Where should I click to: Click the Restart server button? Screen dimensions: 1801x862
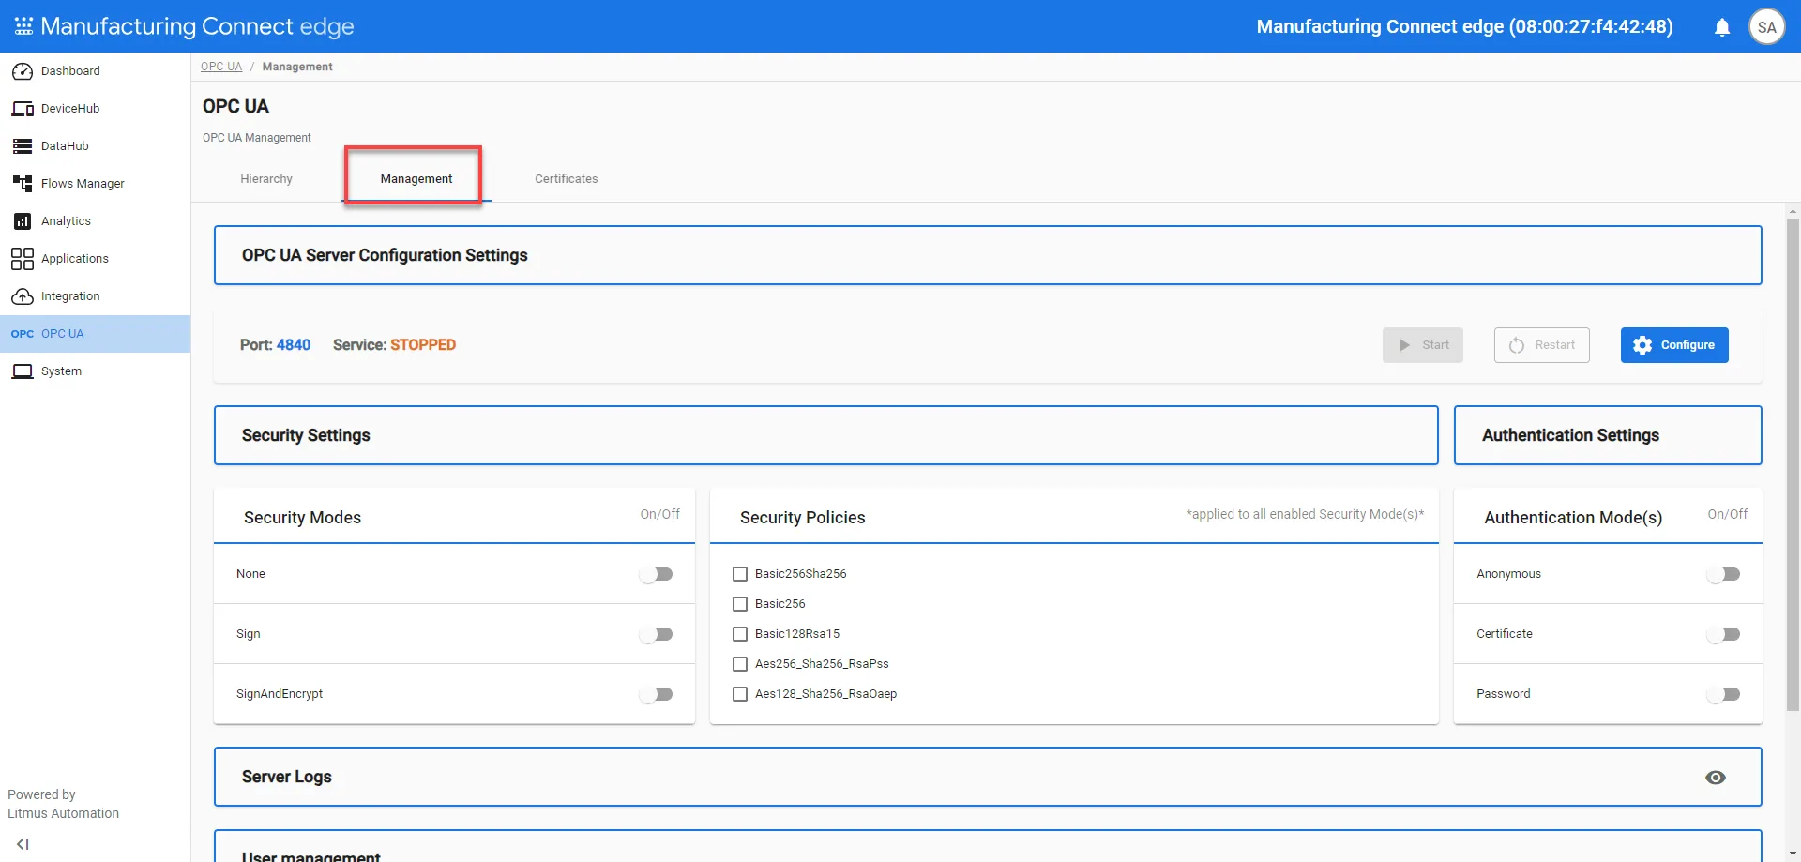click(1542, 345)
